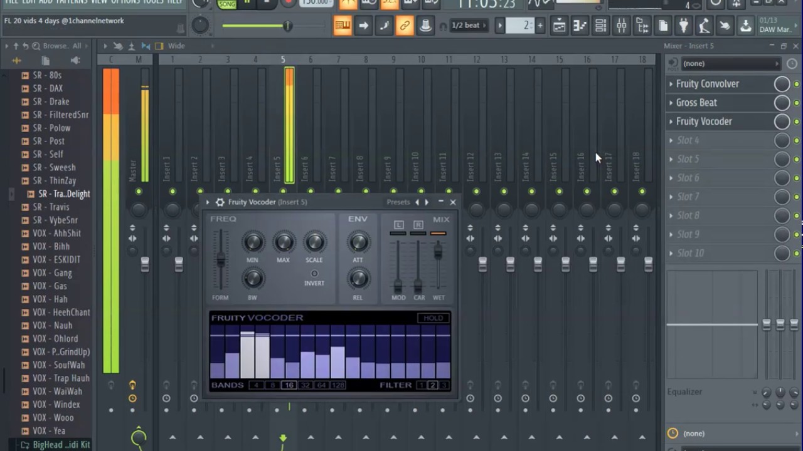Expand the Gross Beat slot menu arrow
This screenshot has width=803, height=451.
tap(671, 103)
